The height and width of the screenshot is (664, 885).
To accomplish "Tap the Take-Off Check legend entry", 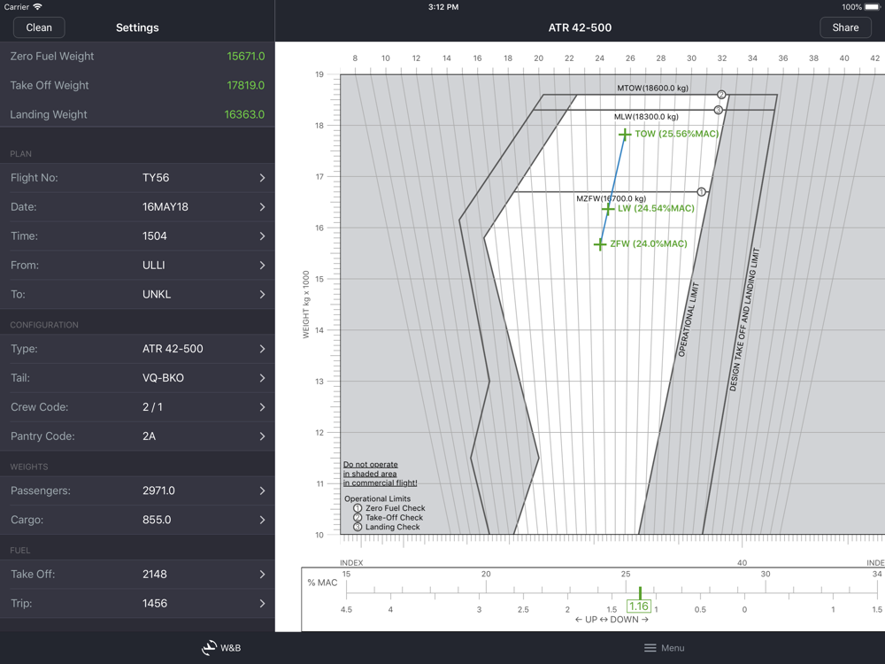I will click(x=388, y=518).
